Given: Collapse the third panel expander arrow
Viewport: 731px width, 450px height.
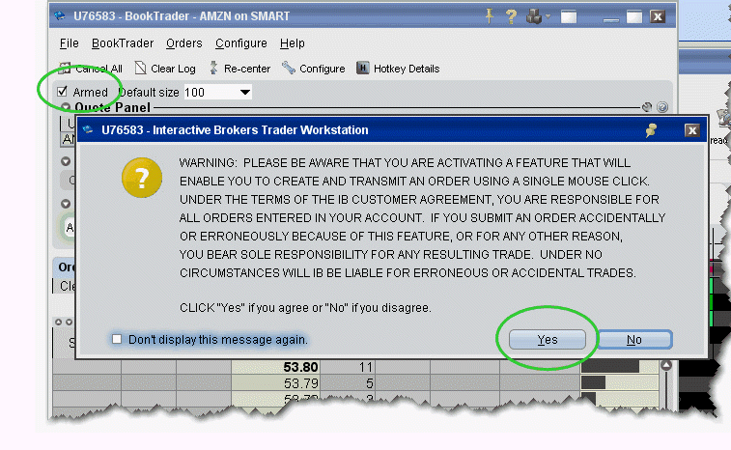Looking at the screenshot, I should click(x=66, y=204).
